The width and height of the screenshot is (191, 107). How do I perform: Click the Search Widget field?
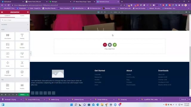(x=15, y=20)
